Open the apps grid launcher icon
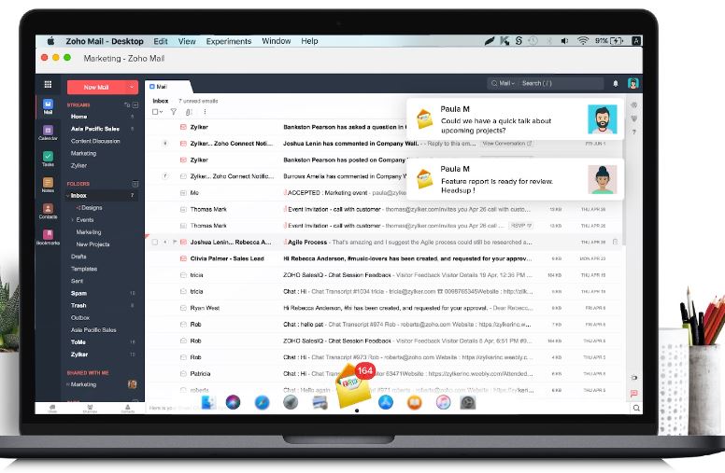Image resolution: width=725 pixels, height=473 pixels. click(48, 84)
